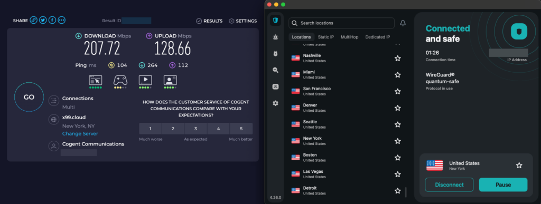Open the Speedtest SETTINGS page
This screenshot has width=541, height=204.
coord(242,21)
